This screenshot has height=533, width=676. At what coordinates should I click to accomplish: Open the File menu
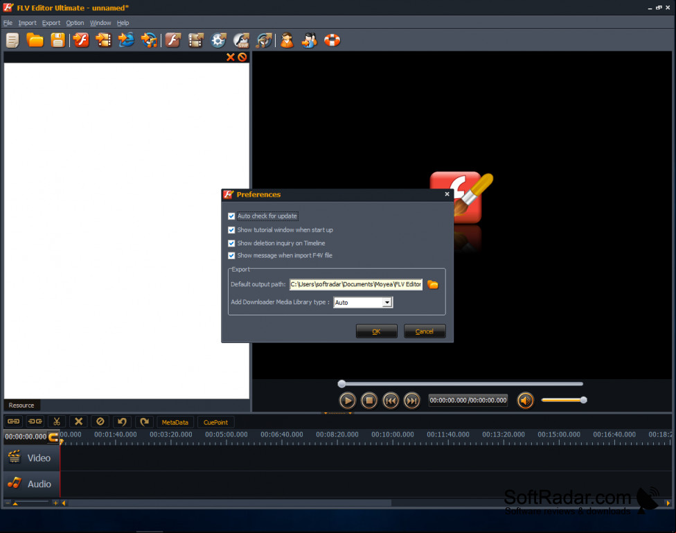pyautogui.click(x=8, y=23)
